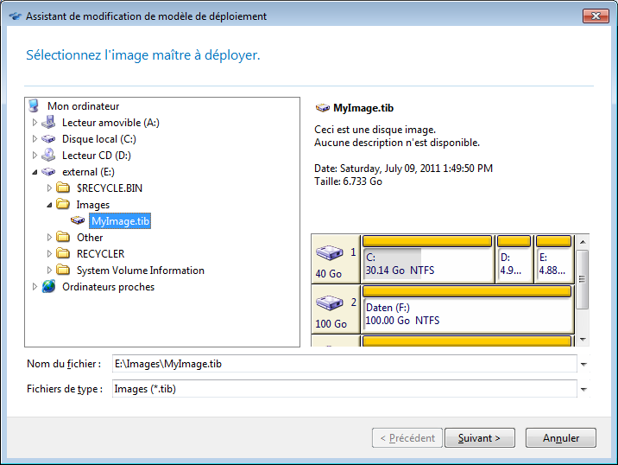
Task: Click the Lecteur amovible (A:) drive icon
Action: [48, 123]
